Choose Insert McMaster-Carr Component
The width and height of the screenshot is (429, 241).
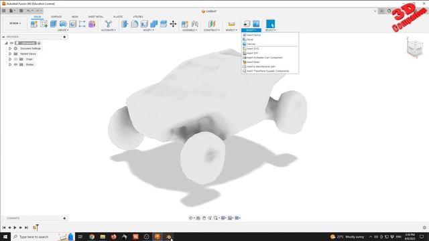tap(269, 58)
